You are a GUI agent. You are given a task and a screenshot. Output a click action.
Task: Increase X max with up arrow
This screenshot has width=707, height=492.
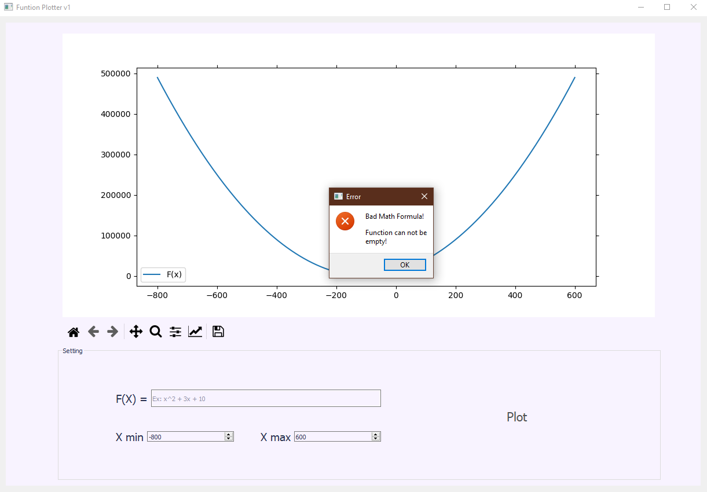376,435
